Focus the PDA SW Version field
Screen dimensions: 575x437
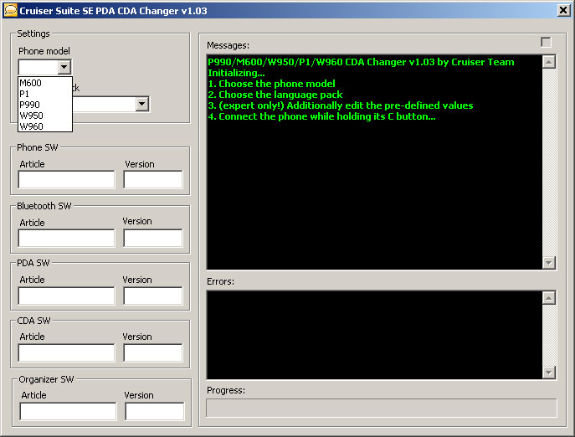tap(153, 296)
